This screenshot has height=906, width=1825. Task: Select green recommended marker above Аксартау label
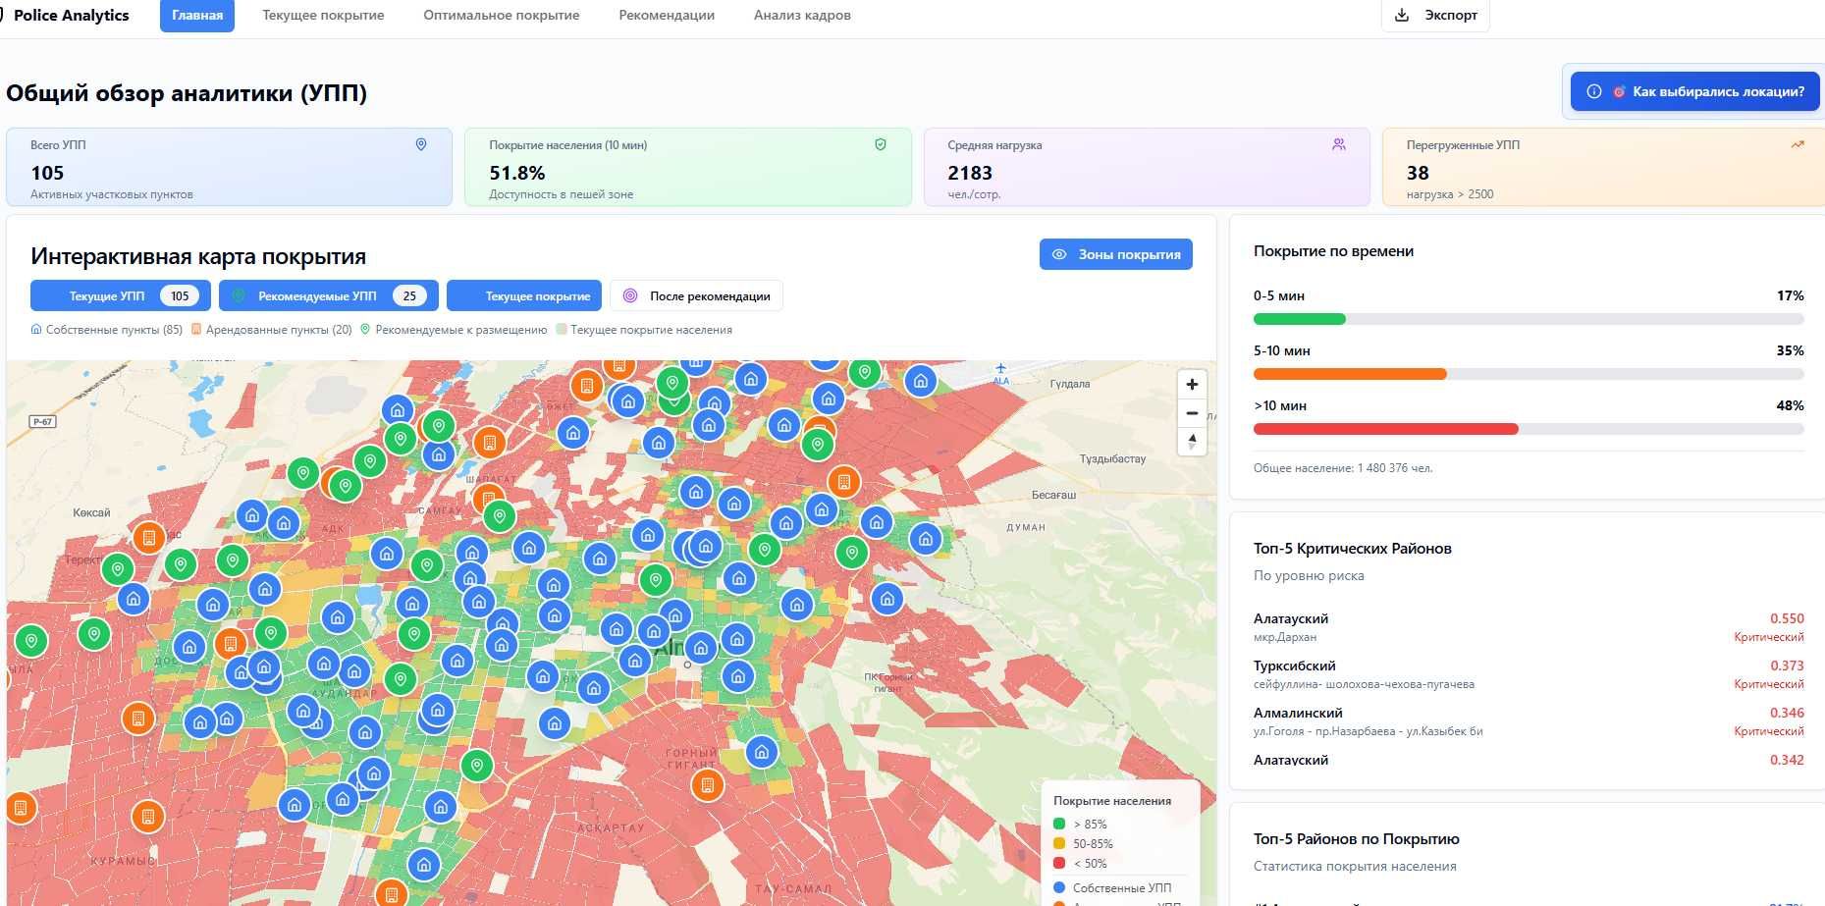pyautogui.click(x=477, y=765)
